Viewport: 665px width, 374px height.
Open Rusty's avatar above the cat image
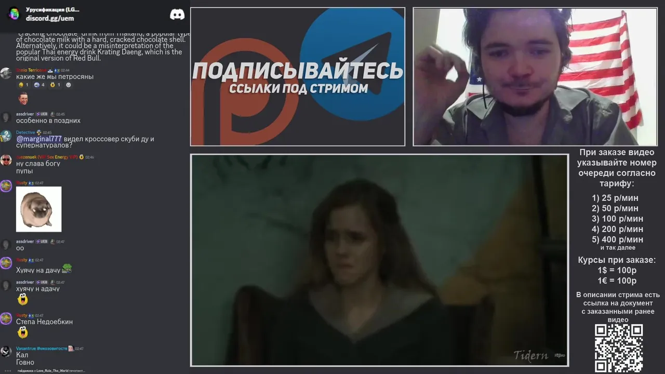6,186
